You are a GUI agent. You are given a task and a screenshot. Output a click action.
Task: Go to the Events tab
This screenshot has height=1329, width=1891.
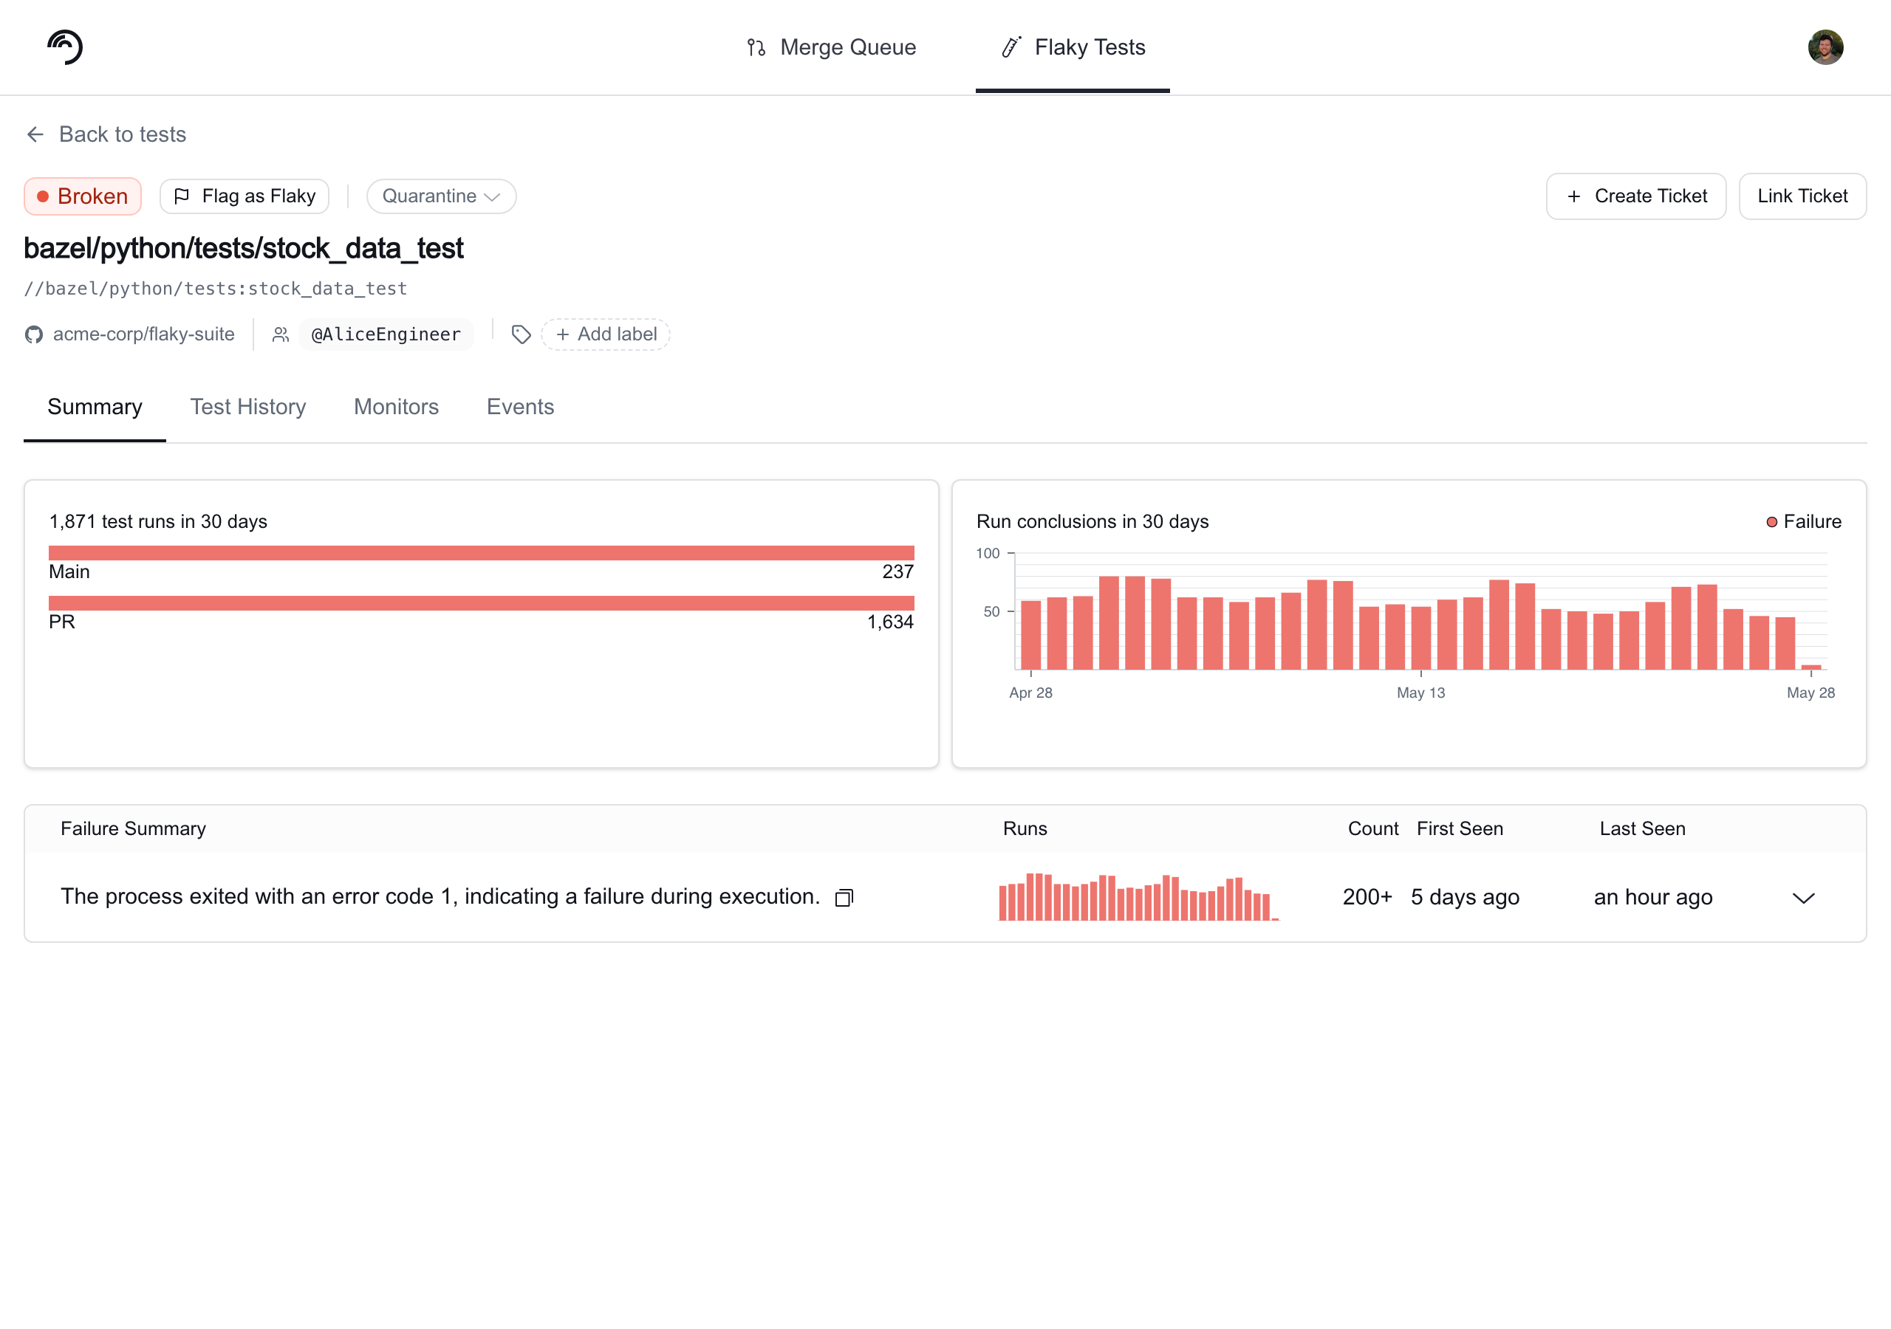tap(521, 407)
